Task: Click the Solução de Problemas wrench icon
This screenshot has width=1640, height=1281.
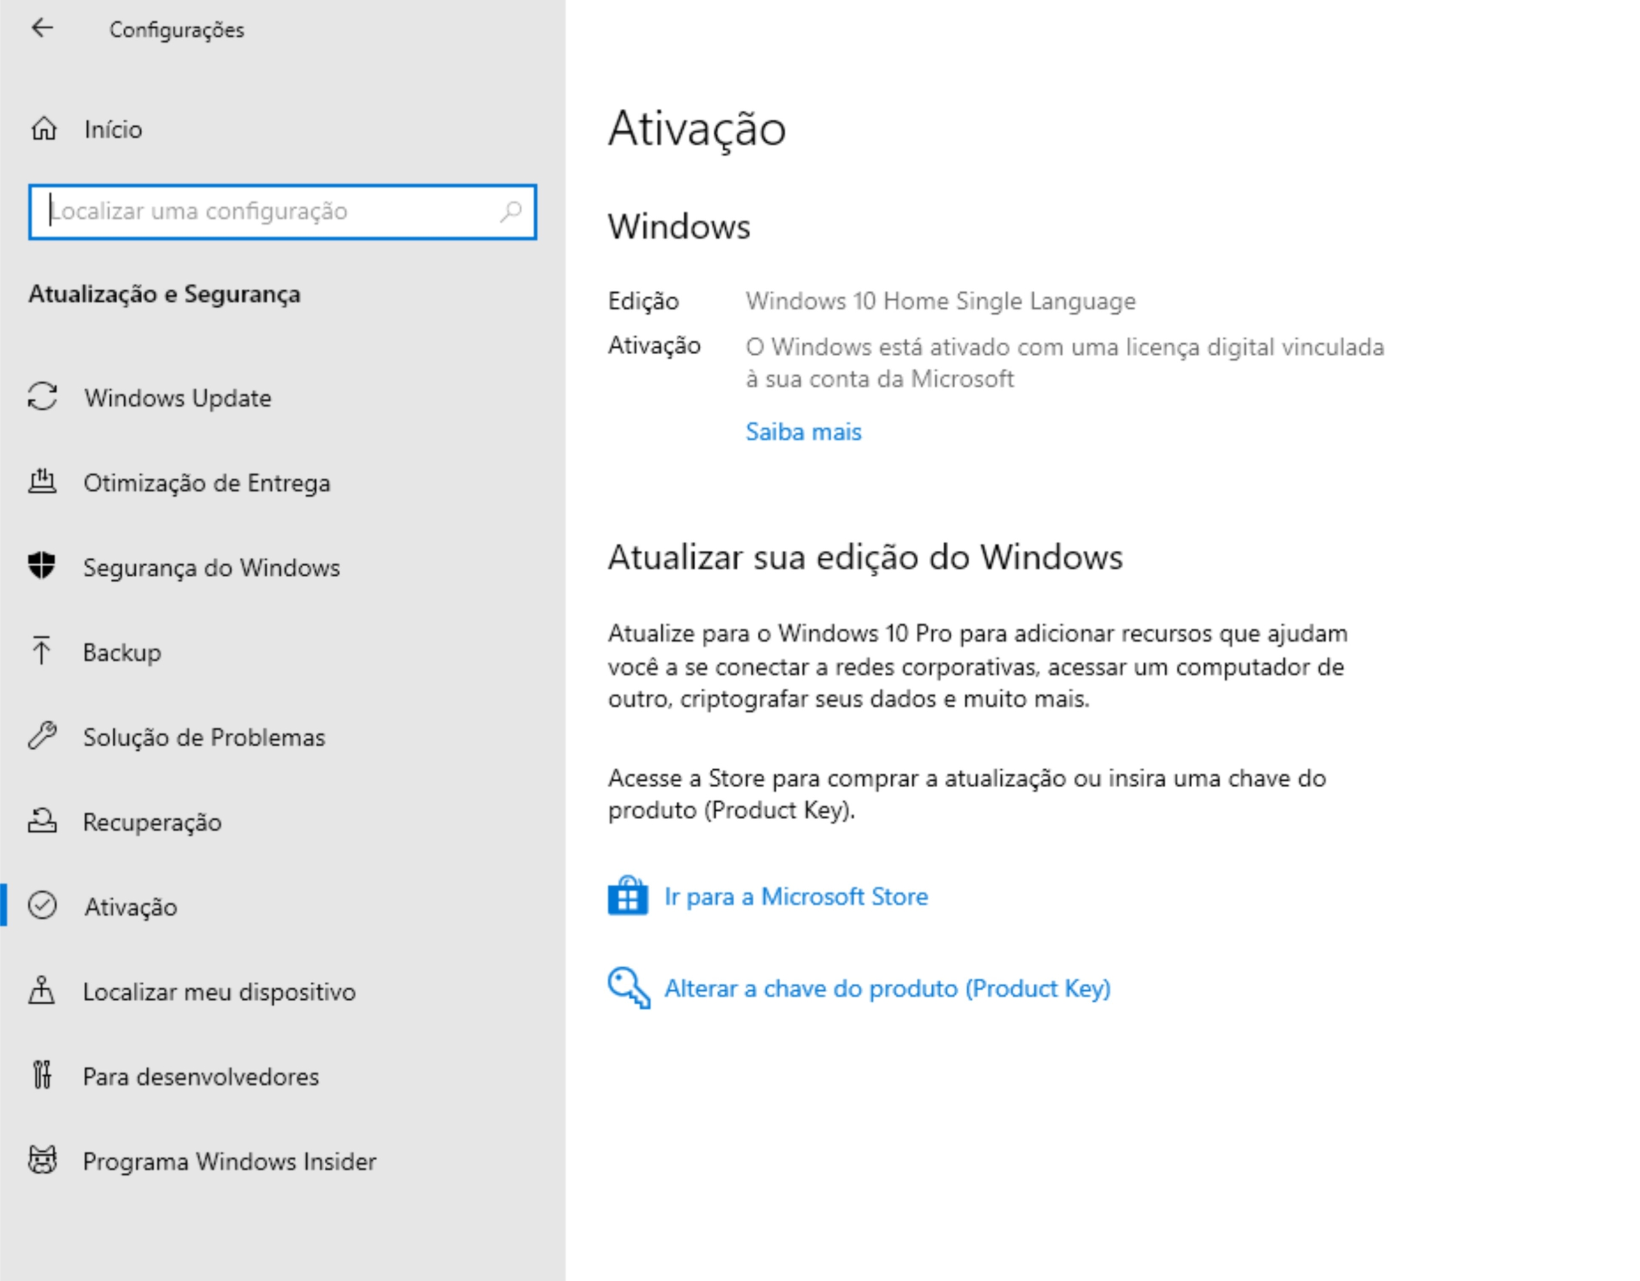Action: tap(42, 736)
